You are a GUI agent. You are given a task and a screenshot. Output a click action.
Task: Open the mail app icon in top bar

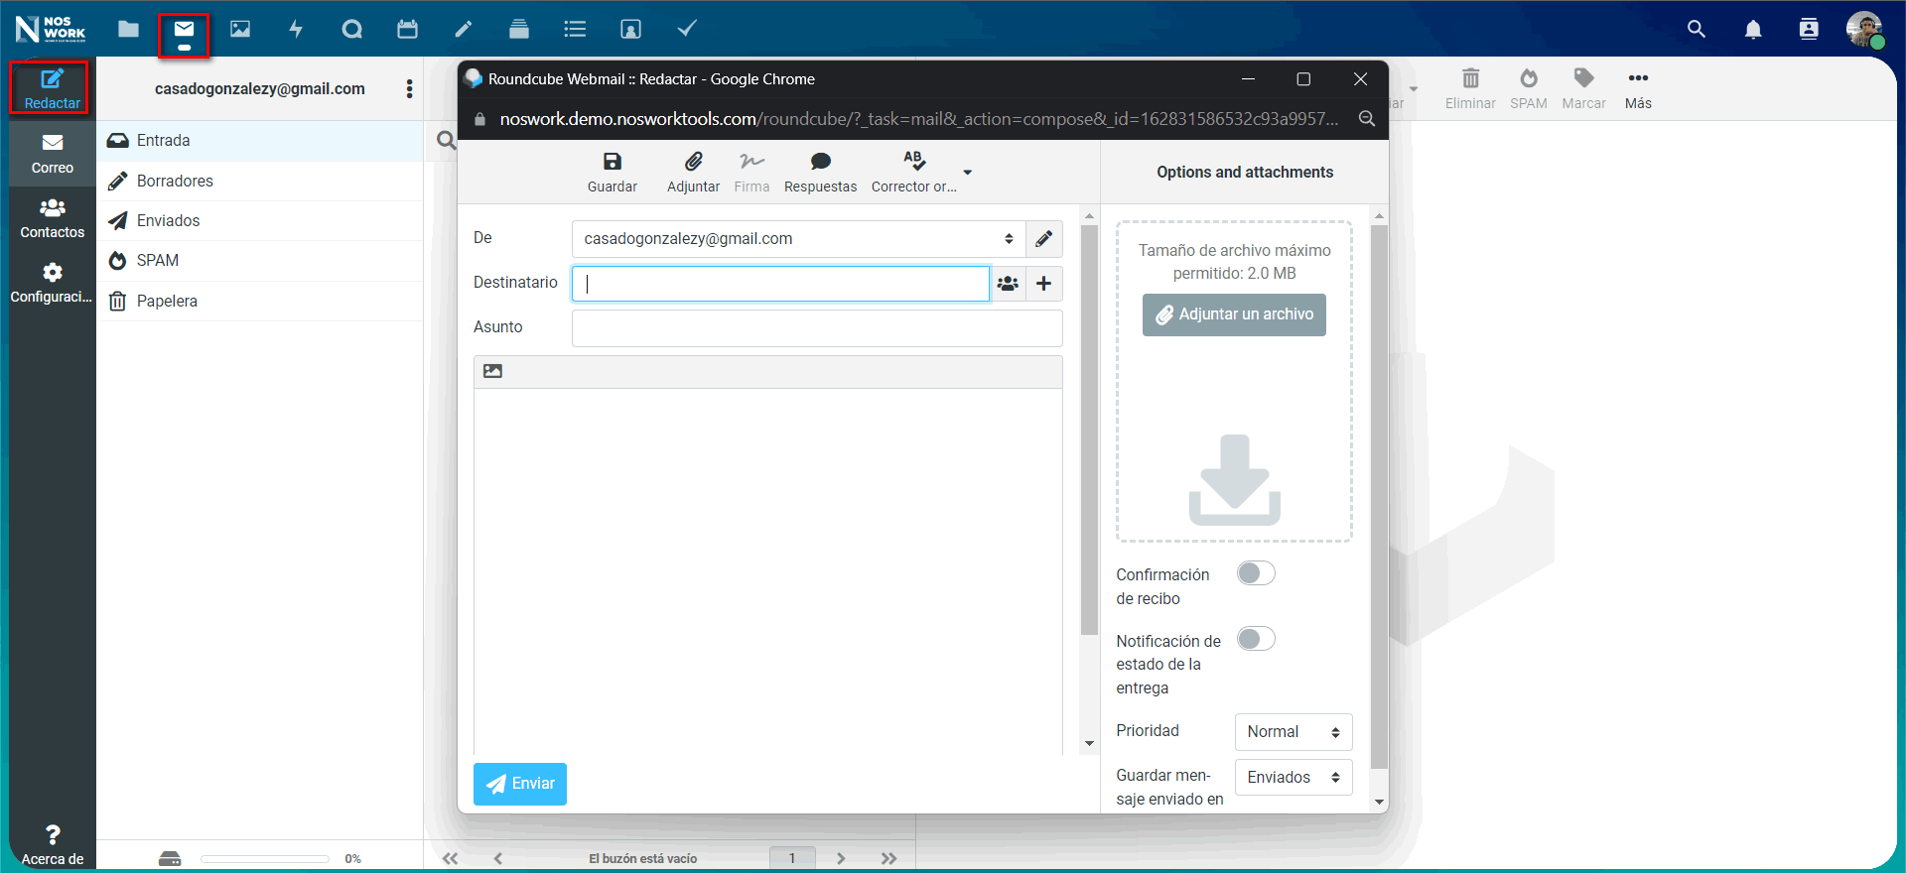pos(185,29)
